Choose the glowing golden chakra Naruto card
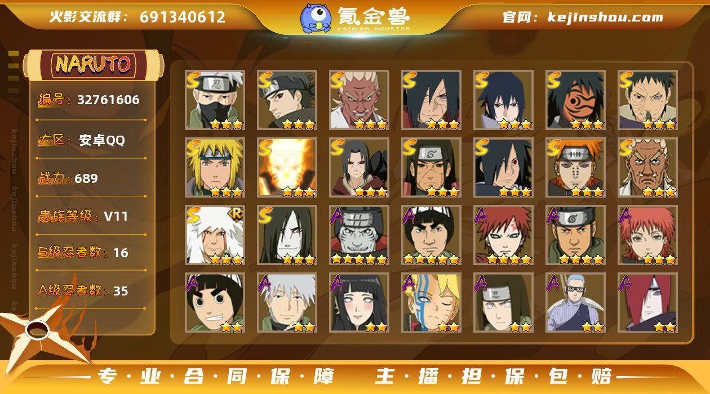Viewport: 710px width, 394px height. pos(287,168)
